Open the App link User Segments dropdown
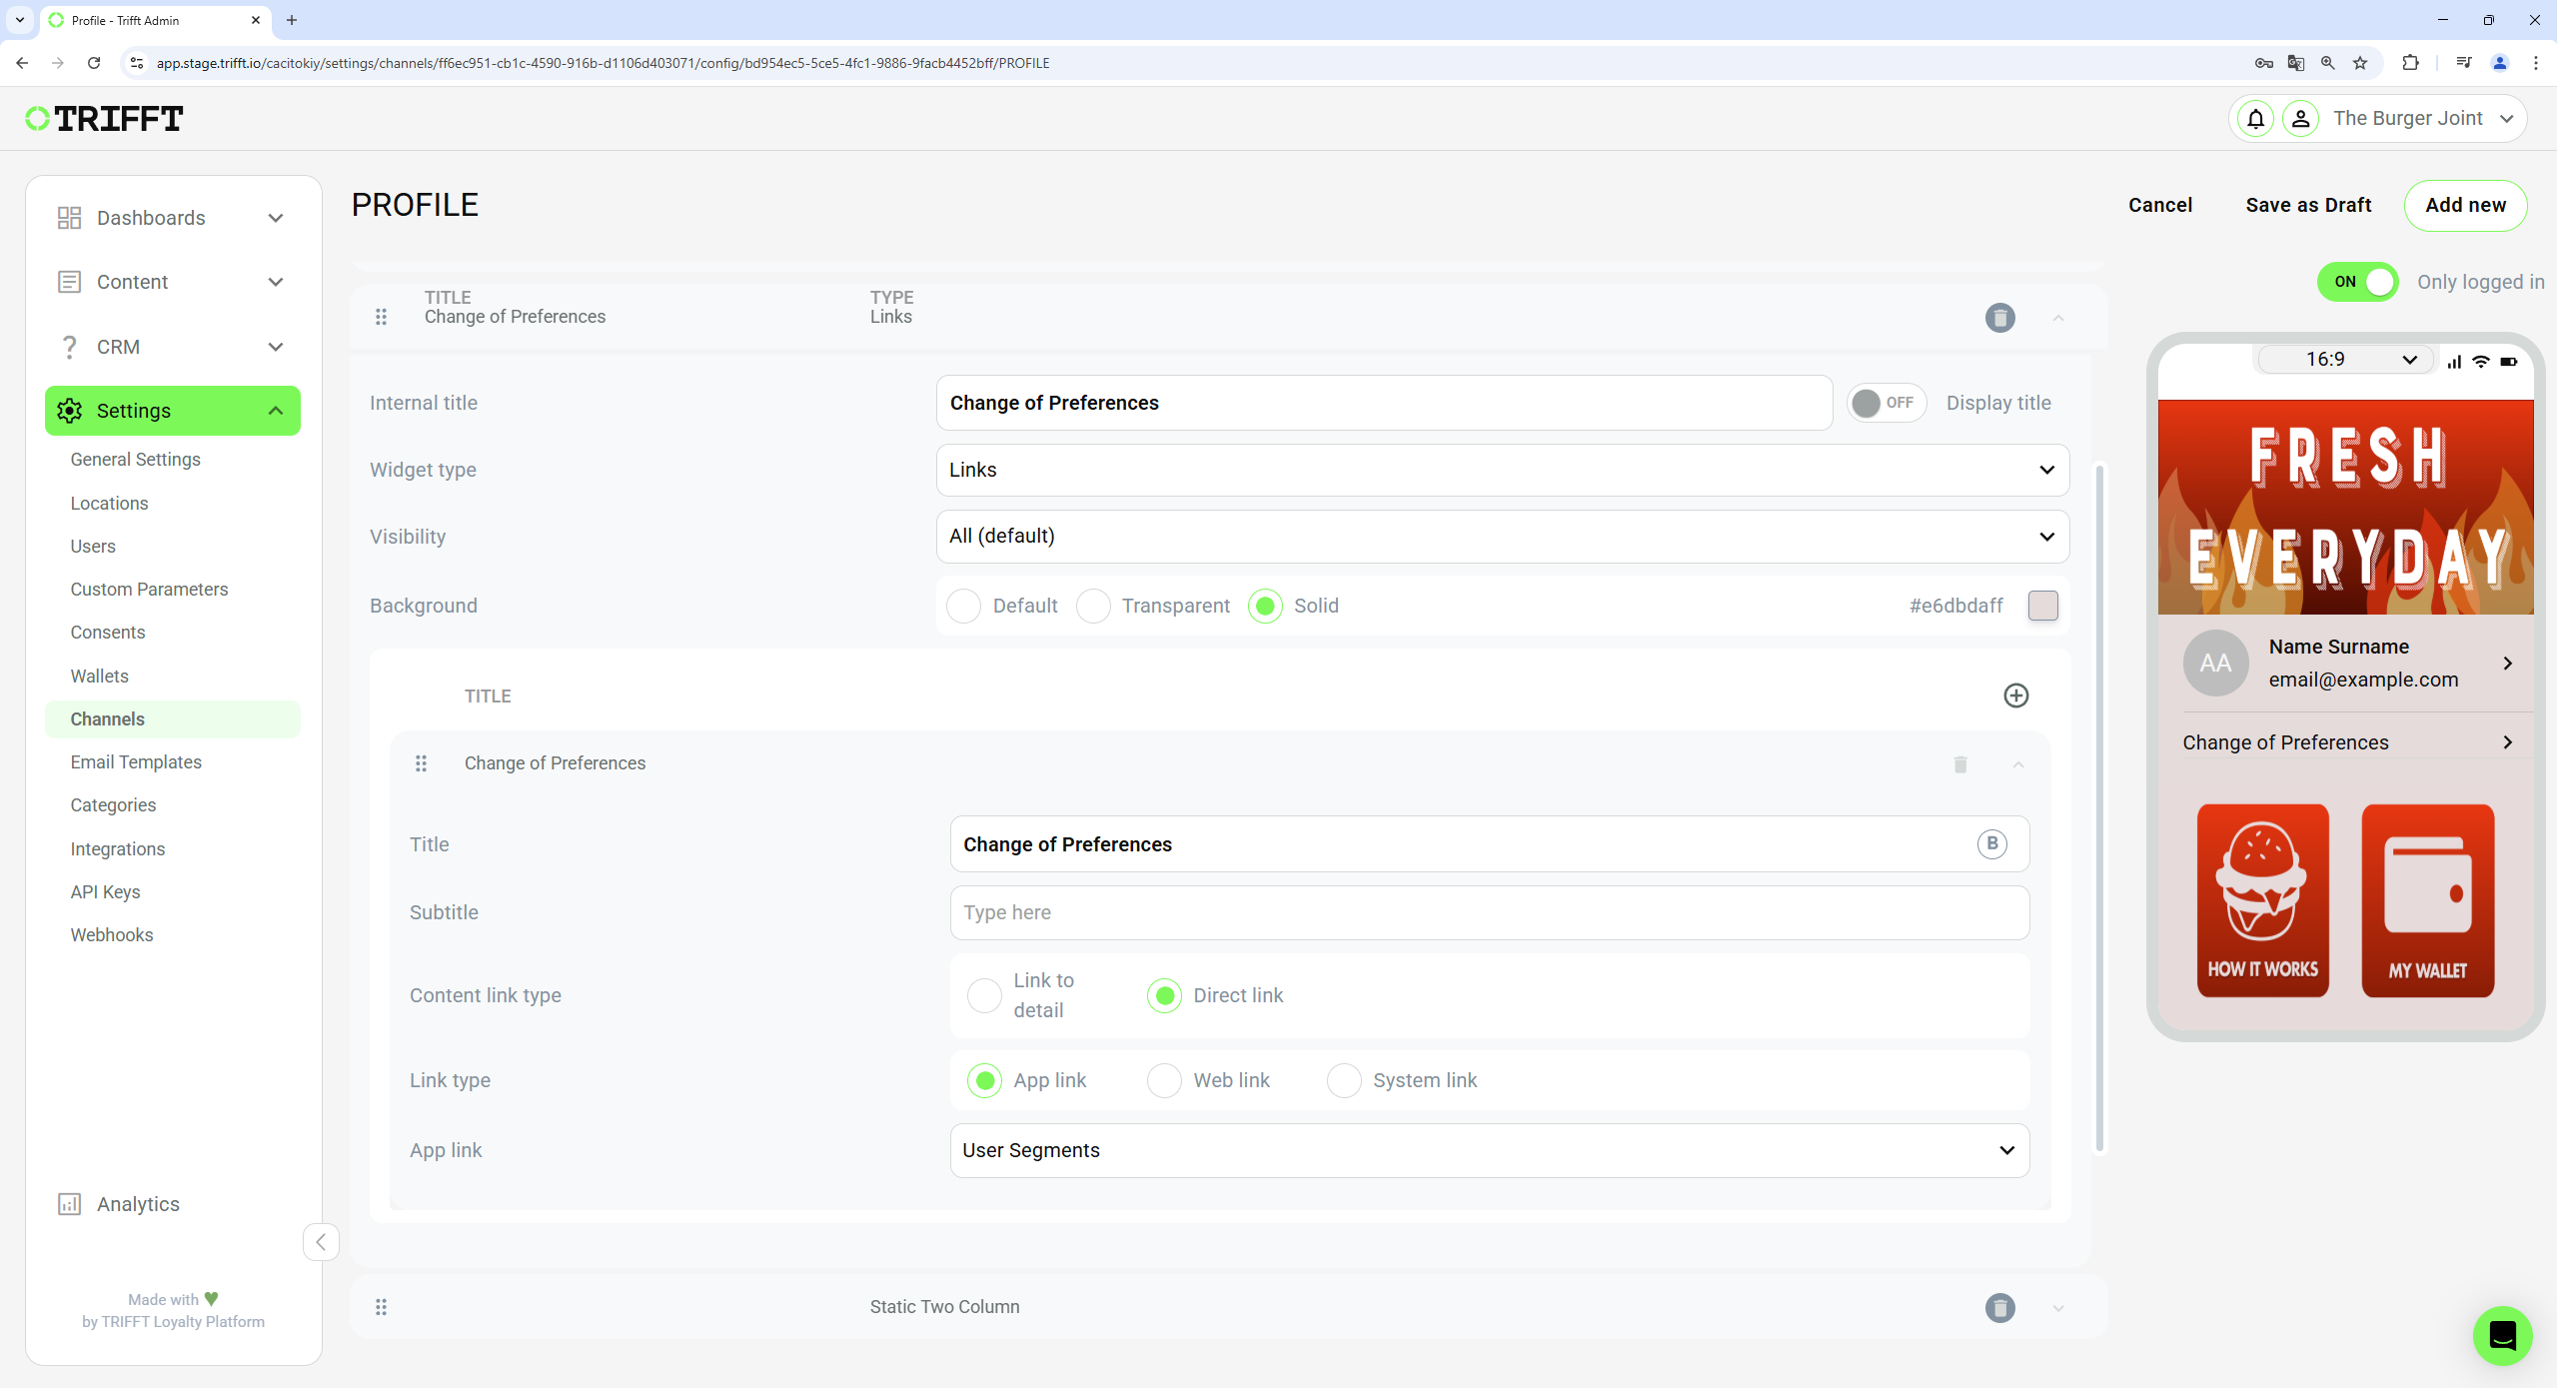The width and height of the screenshot is (2557, 1388). click(x=1489, y=1150)
